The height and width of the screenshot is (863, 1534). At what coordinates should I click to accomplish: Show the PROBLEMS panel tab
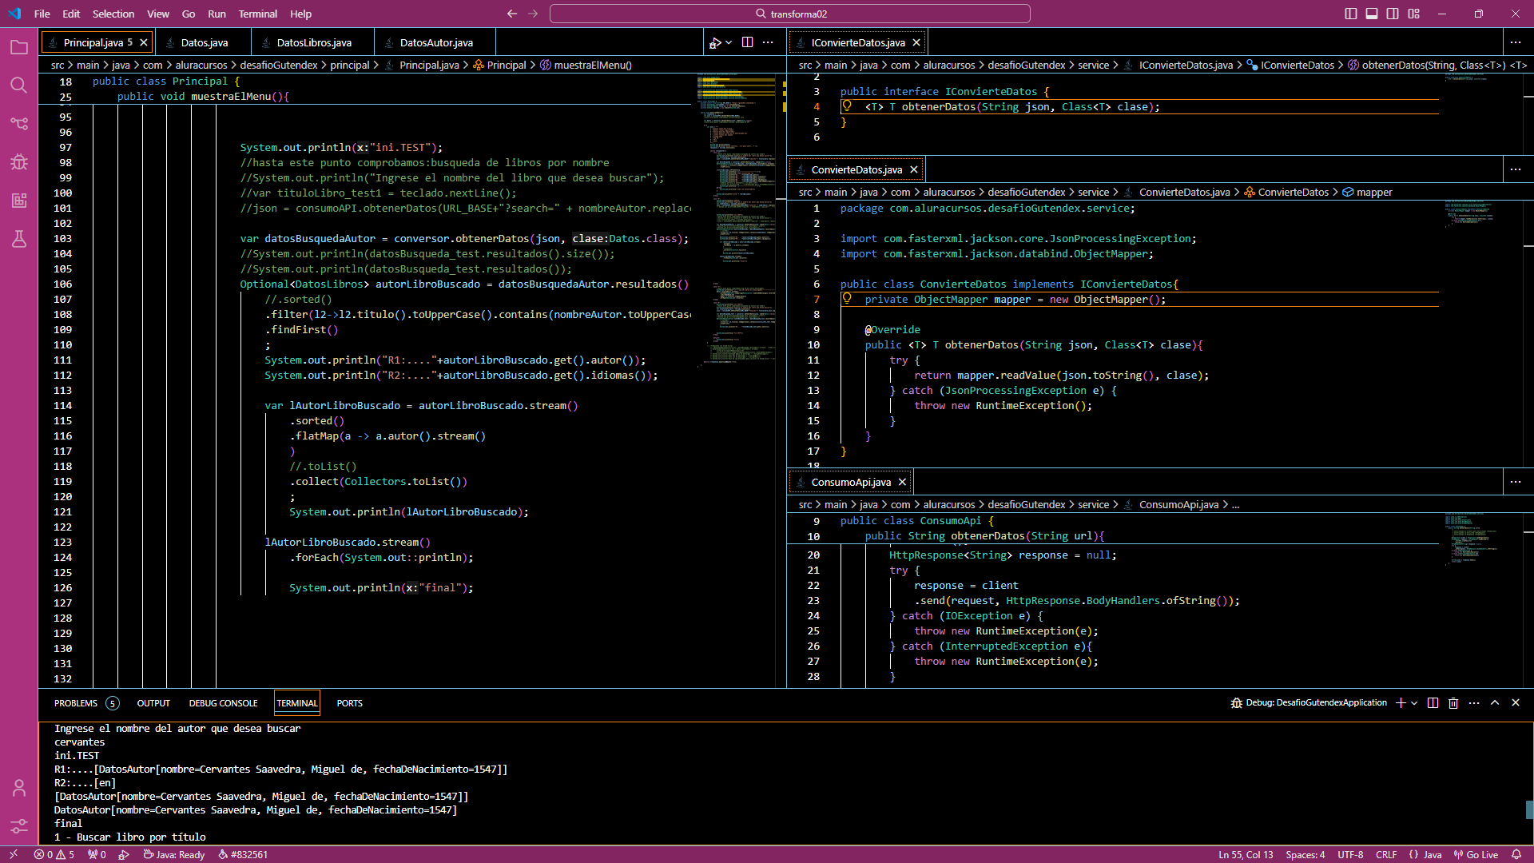(x=85, y=703)
